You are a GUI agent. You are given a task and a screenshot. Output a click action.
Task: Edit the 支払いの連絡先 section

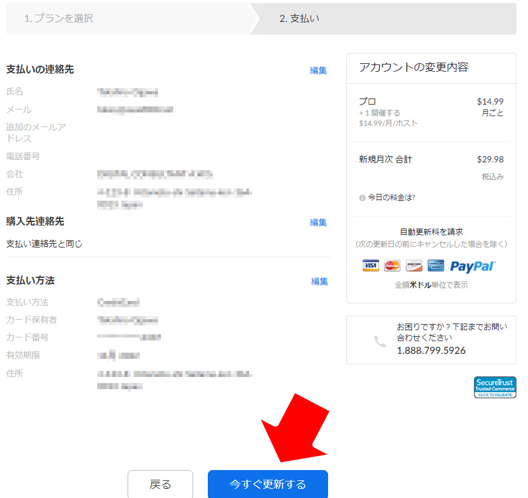coord(318,71)
